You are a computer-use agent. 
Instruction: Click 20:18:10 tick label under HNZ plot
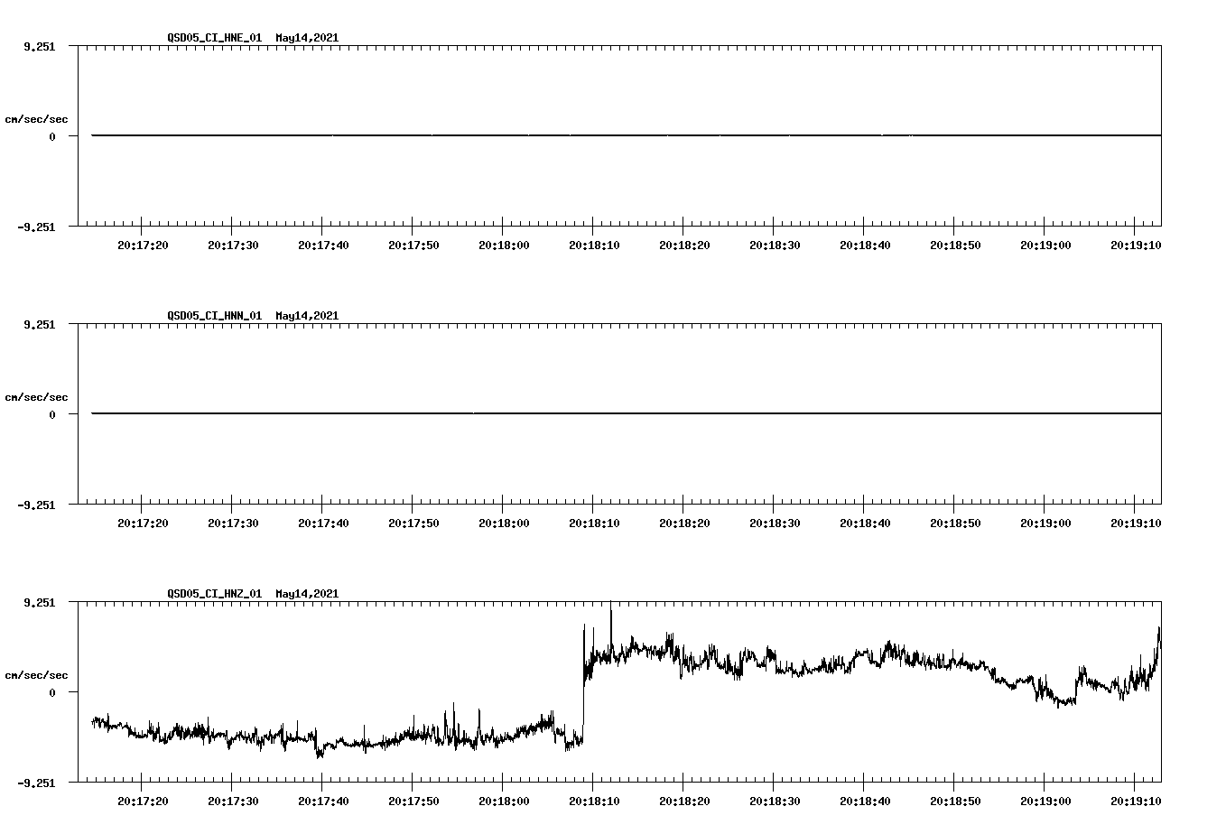pos(594,801)
